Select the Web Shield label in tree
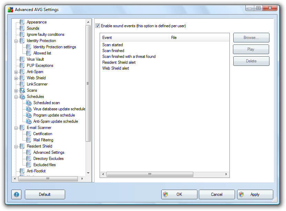This screenshot has width=286, height=211. pyautogui.click(x=36, y=78)
